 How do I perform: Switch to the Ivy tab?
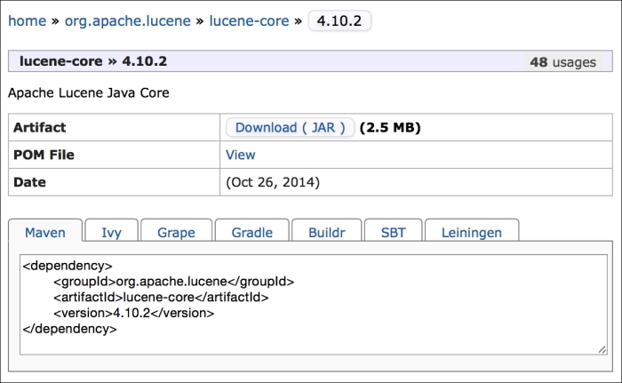click(111, 232)
